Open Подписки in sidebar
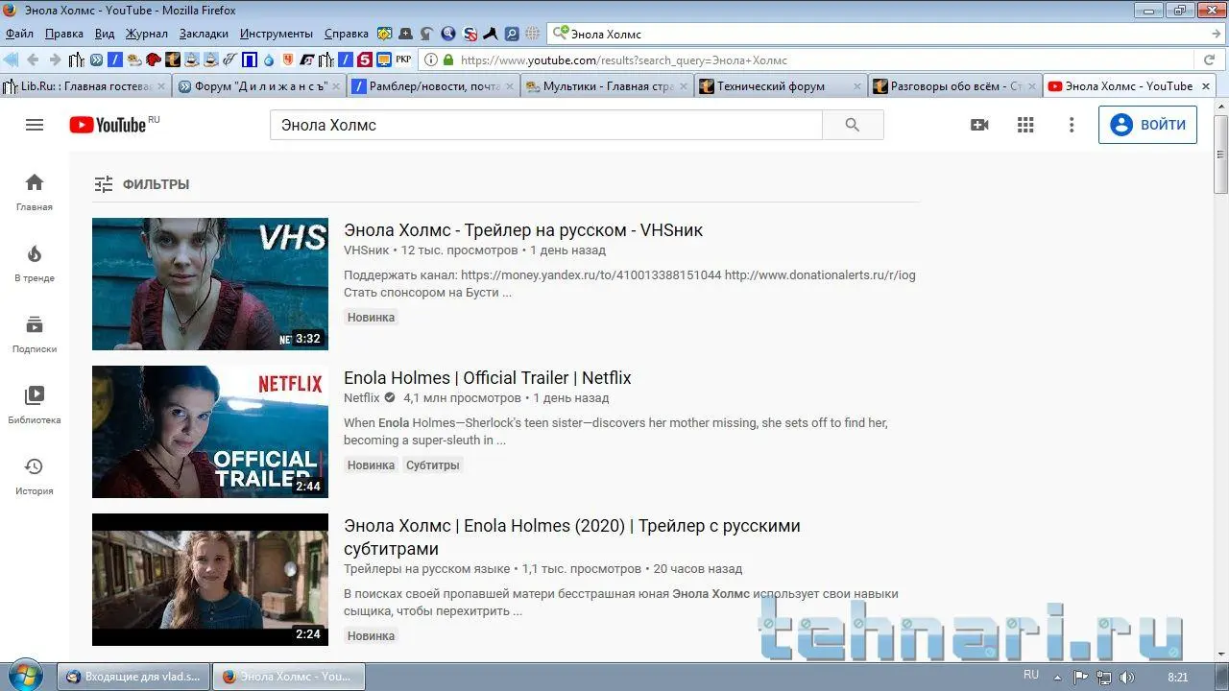The image size is (1229, 691). 35,334
